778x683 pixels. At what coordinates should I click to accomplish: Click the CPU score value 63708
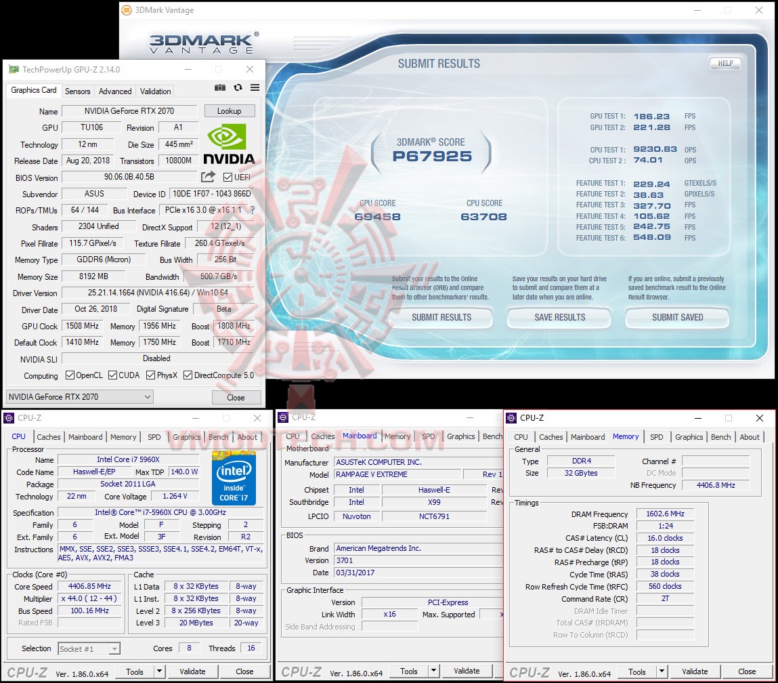tap(483, 217)
